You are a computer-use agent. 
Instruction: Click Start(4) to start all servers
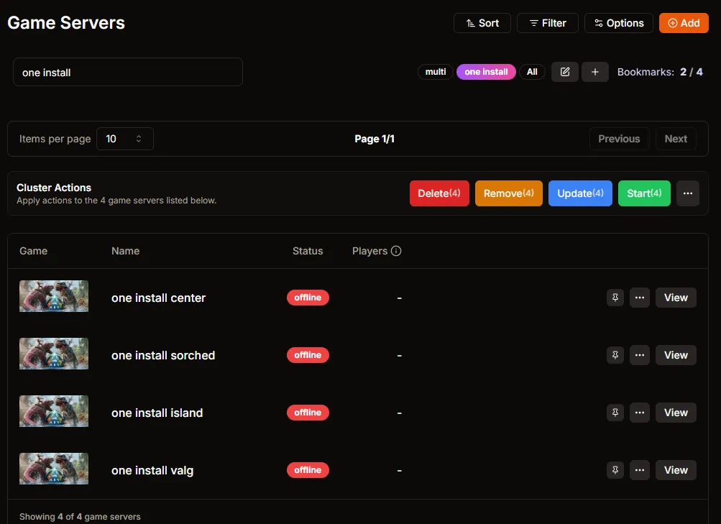(x=643, y=193)
